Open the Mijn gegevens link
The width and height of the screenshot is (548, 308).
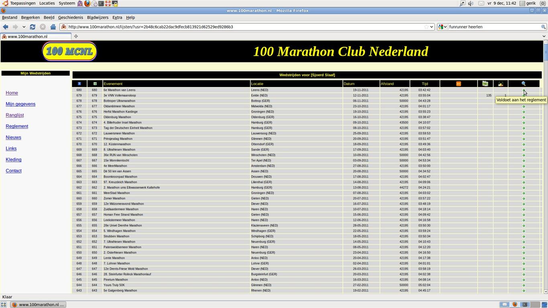[20, 104]
